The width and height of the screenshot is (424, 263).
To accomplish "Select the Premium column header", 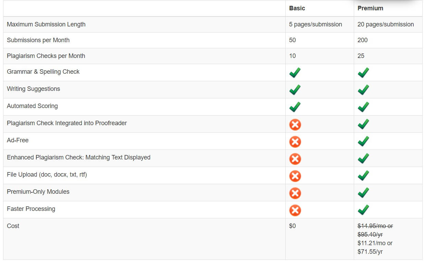I will click(370, 8).
